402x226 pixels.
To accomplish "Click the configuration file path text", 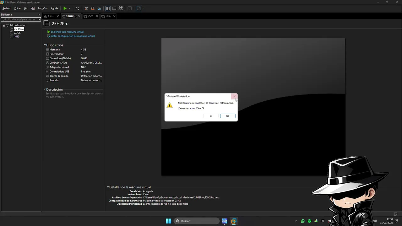I will click(181, 197).
